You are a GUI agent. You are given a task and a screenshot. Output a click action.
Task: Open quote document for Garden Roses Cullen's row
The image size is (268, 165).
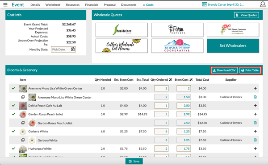point(255,123)
